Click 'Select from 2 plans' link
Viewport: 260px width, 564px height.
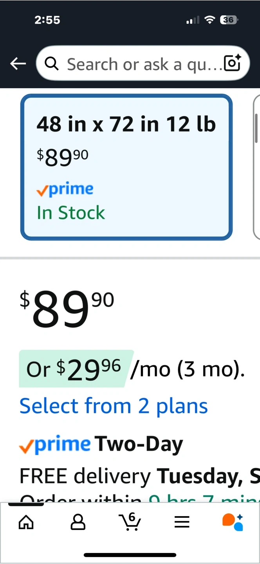pyautogui.click(x=114, y=406)
